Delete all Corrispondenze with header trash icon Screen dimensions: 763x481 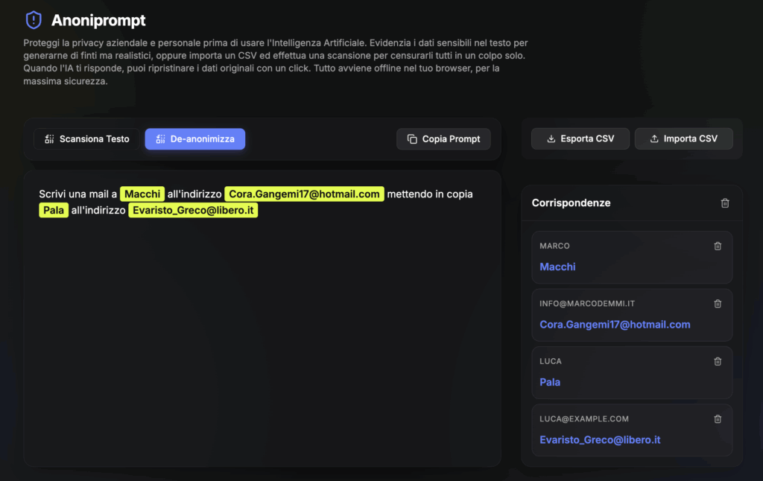click(x=725, y=203)
